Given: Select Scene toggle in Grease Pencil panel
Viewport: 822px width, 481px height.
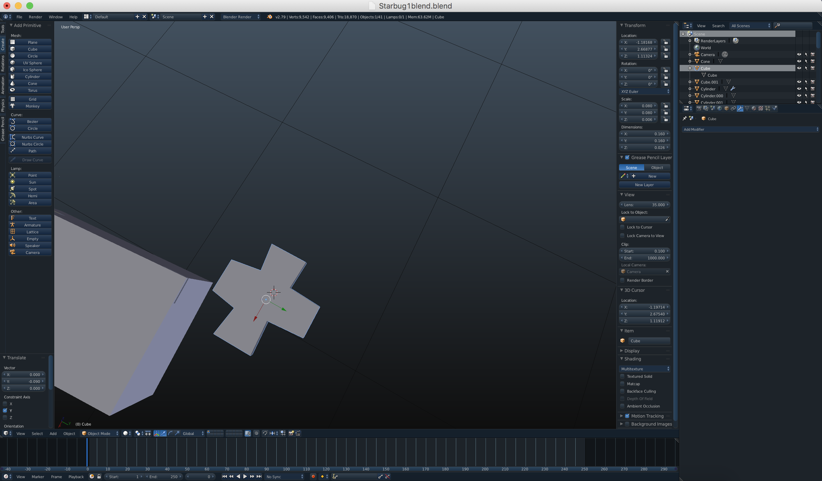Looking at the screenshot, I should [x=631, y=168].
